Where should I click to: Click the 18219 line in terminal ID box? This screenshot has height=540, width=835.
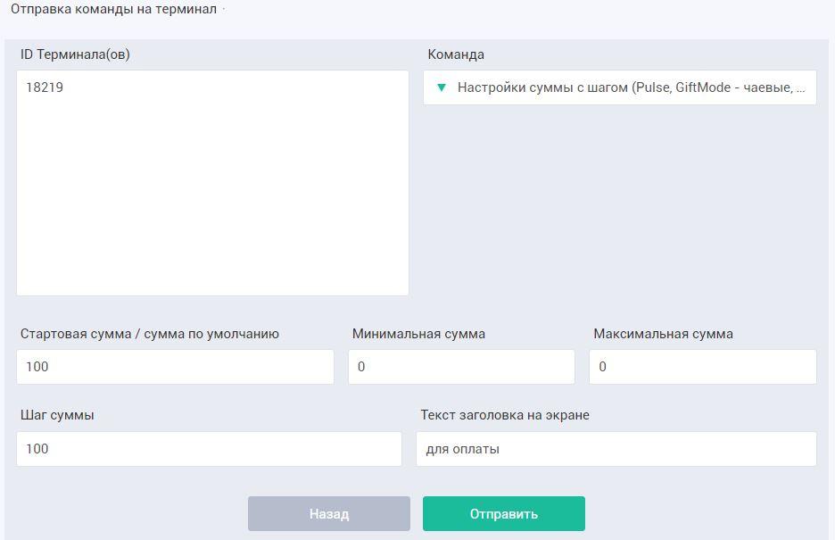pyautogui.click(x=45, y=87)
